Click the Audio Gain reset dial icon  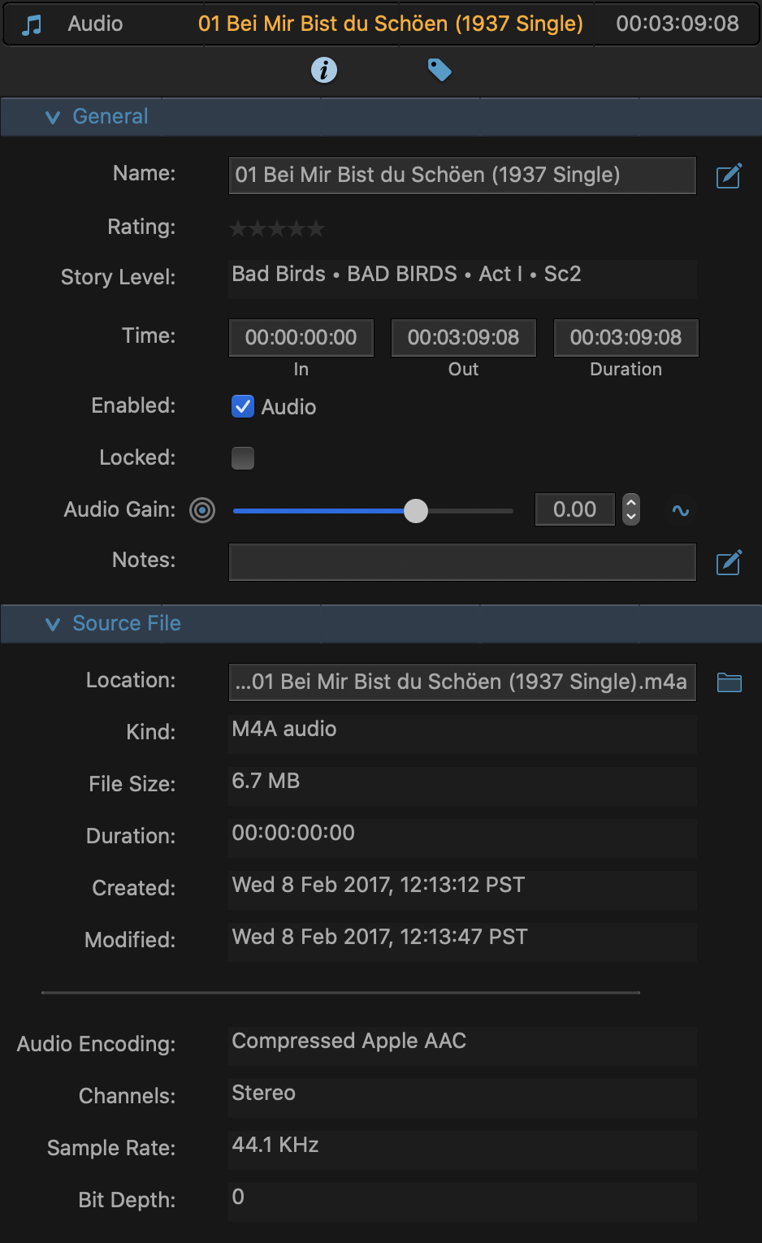(202, 510)
